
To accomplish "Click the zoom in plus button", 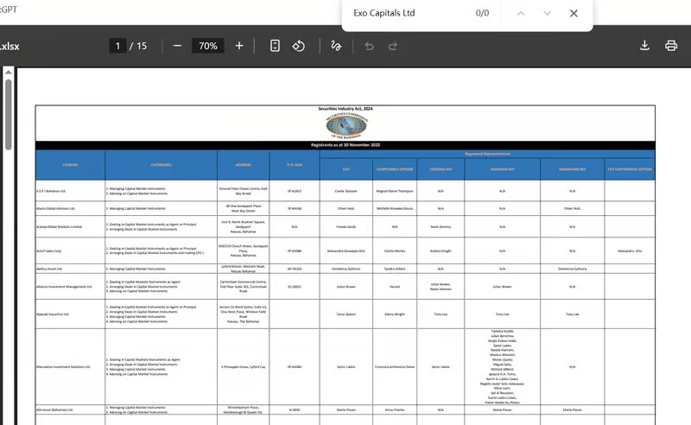I will [x=239, y=46].
